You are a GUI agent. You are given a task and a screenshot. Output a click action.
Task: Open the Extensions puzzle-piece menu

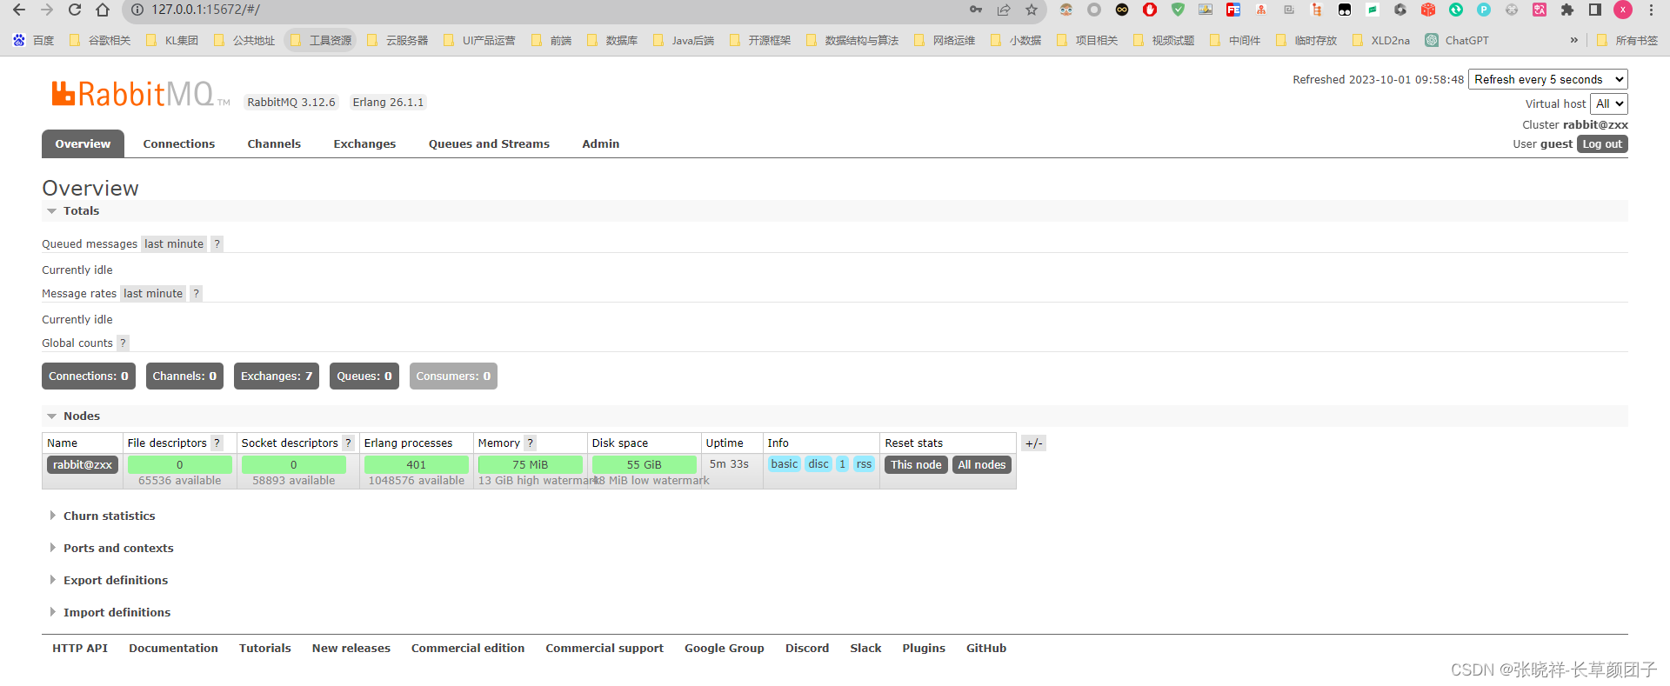[1567, 10]
